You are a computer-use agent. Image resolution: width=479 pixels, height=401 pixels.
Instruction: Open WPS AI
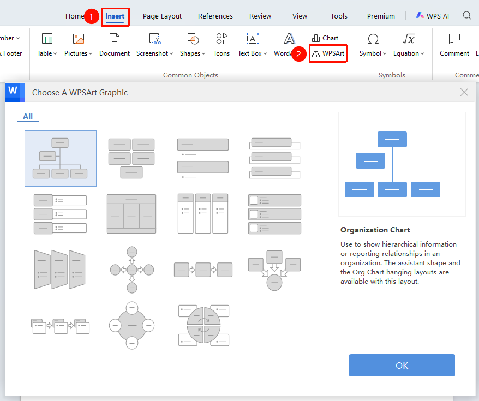(432, 16)
